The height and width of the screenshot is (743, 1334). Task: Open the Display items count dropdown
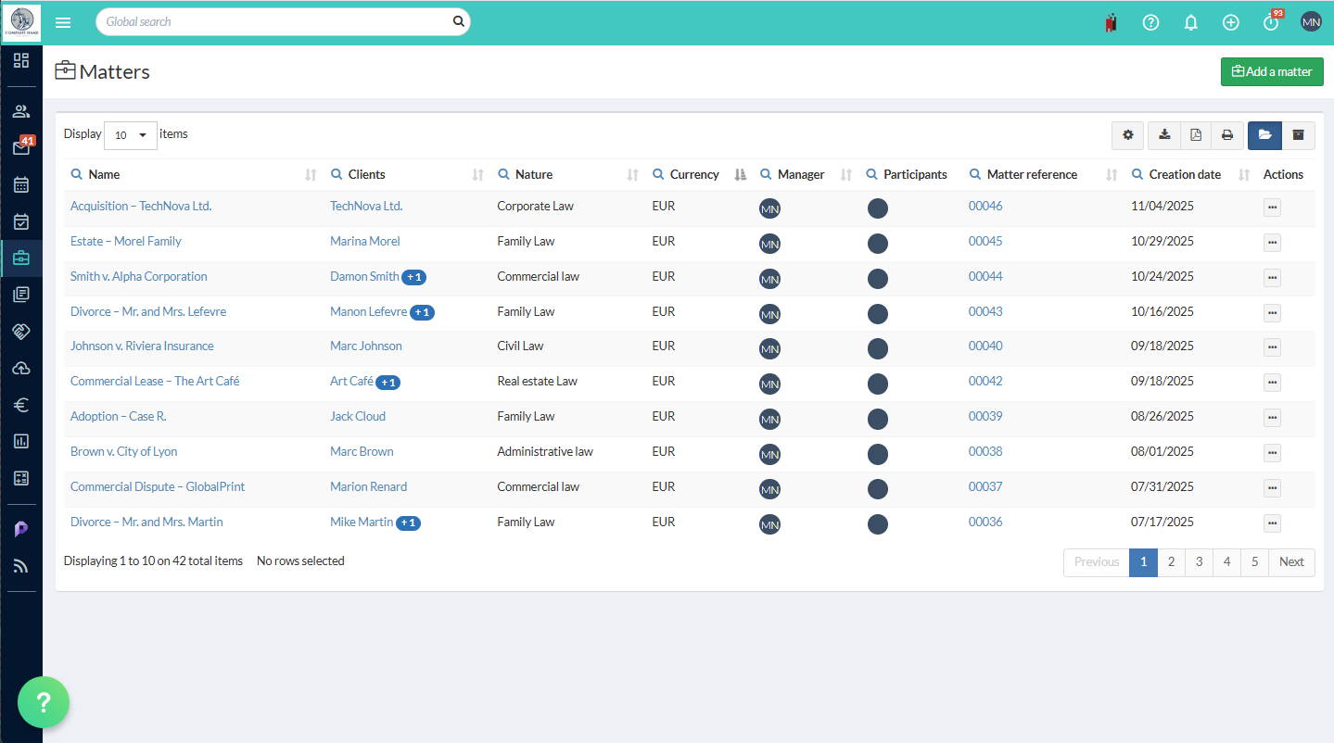(x=130, y=135)
